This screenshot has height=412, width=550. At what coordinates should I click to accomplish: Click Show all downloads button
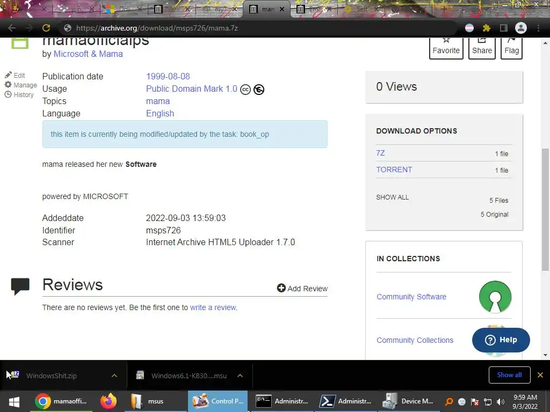(509, 375)
